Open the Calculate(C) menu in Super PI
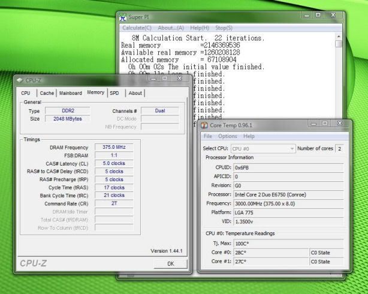 pyautogui.click(x=137, y=28)
